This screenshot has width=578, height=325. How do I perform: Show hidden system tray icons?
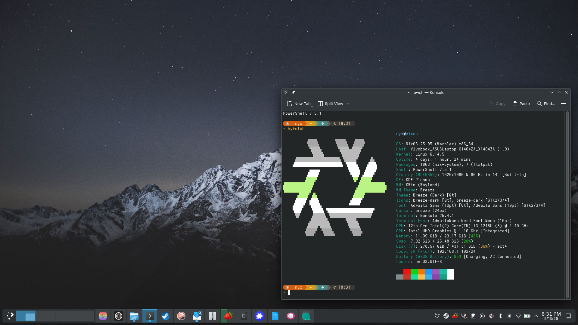coord(536,316)
